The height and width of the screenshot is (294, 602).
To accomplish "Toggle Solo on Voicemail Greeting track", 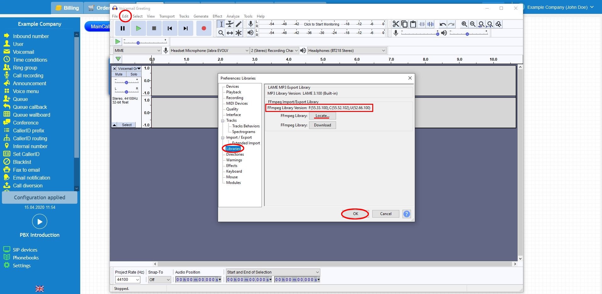I will tap(134, 74).
